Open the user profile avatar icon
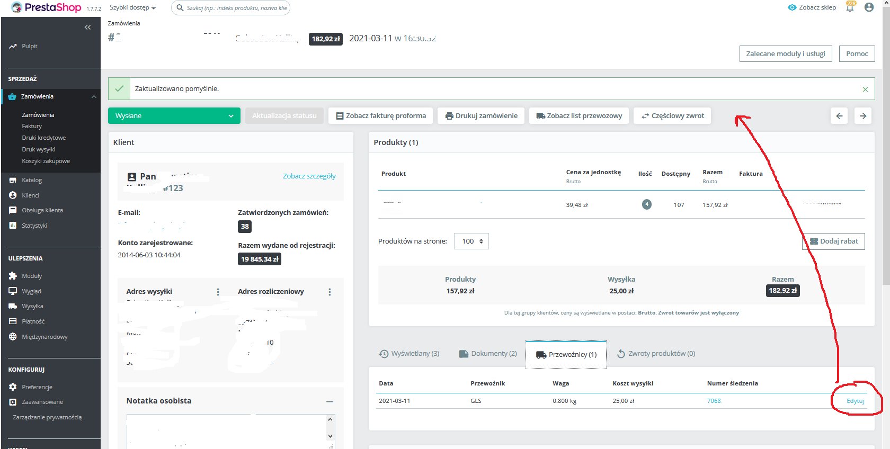The width and height of the screenshot is (890, 449). pyautogui.click(x=869, y=7)
